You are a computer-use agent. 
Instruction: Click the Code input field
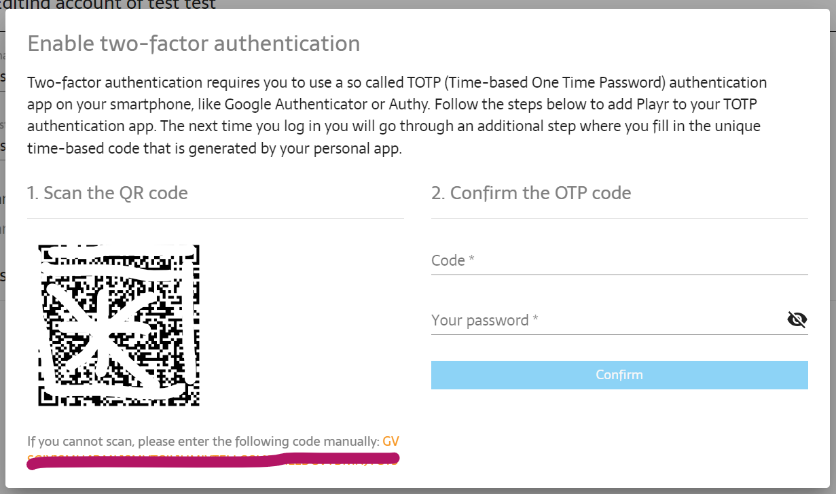[618, 261]
